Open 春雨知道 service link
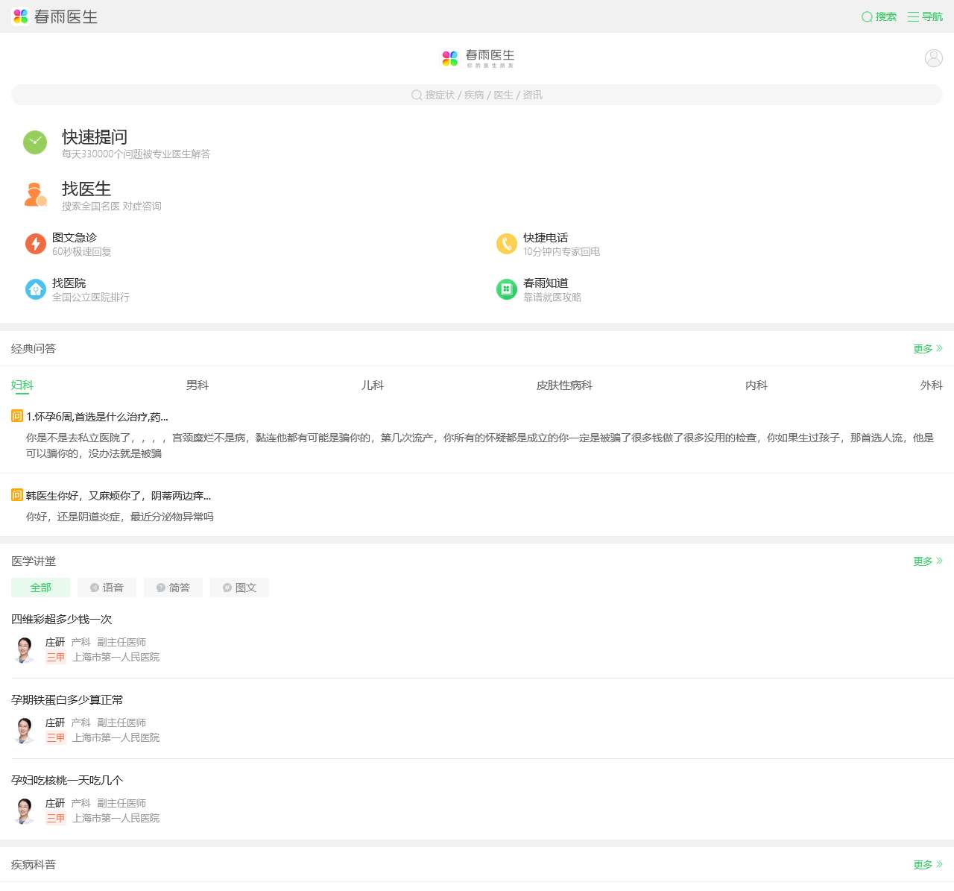 coord(546,283)
